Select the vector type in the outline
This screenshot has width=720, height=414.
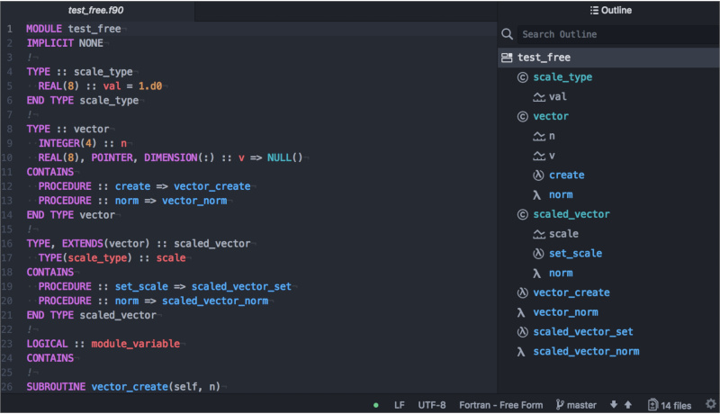click(551, 117)
